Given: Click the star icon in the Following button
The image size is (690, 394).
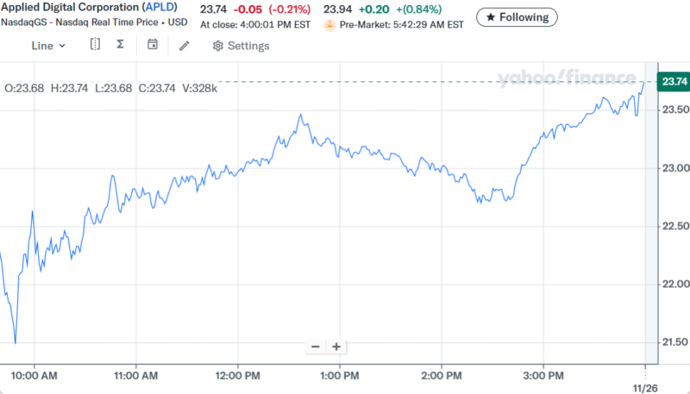Looking at the screenshot, I should [x=492, y=16].
